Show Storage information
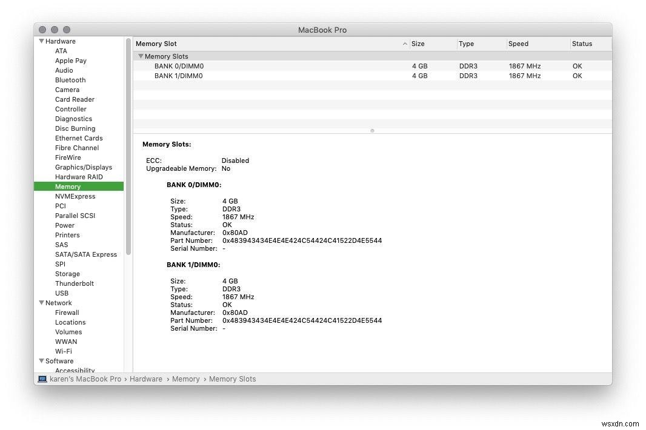Screen dimensions: 646x430 click(x=67, y=274)
